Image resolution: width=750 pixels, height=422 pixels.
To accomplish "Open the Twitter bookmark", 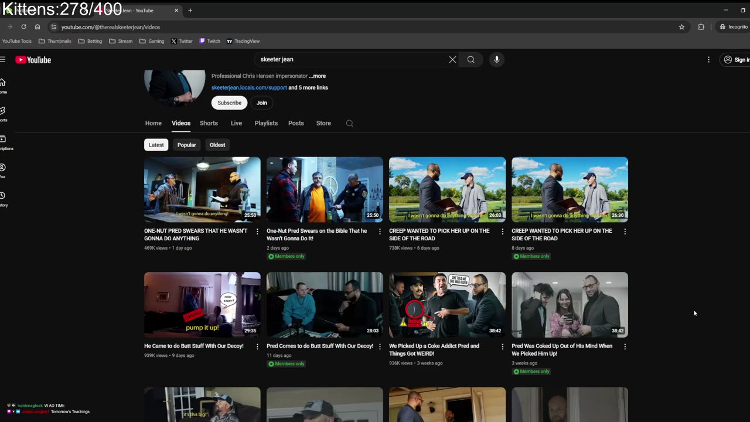I will point(182,41).
